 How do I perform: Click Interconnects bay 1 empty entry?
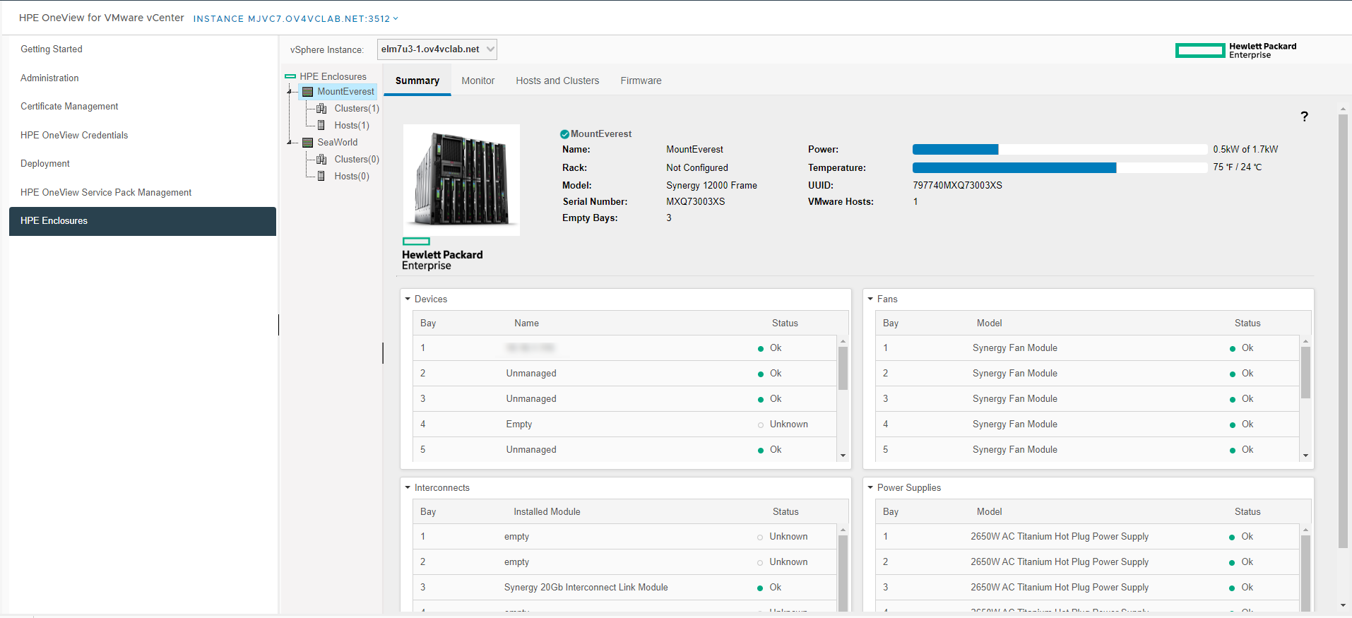click(516, 537)
